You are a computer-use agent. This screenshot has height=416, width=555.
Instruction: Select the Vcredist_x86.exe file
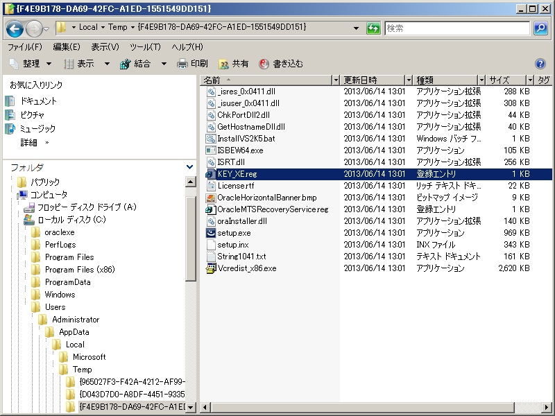246,268
